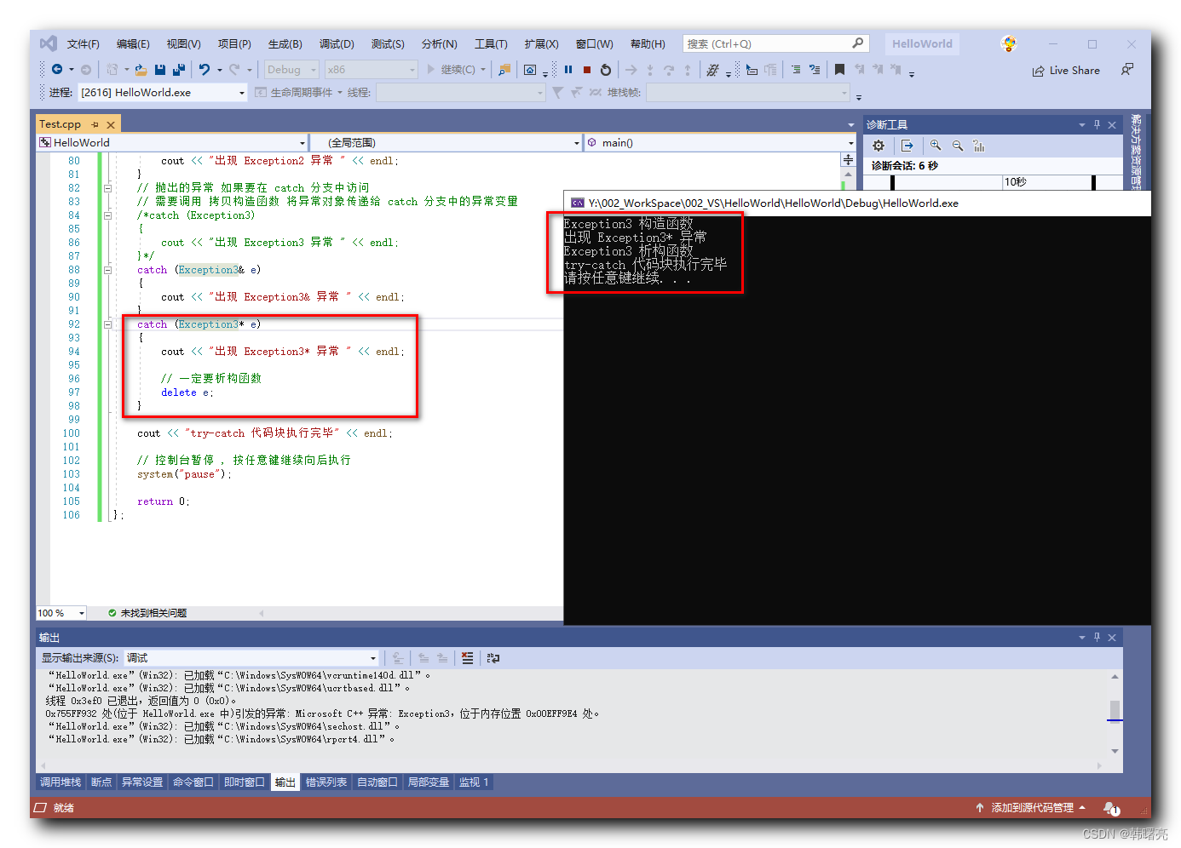The height and width of the screenshot is (848, 1181).
Task: Click the search box 搜索 (Ctrl+Q)
Action: point(775,43)
